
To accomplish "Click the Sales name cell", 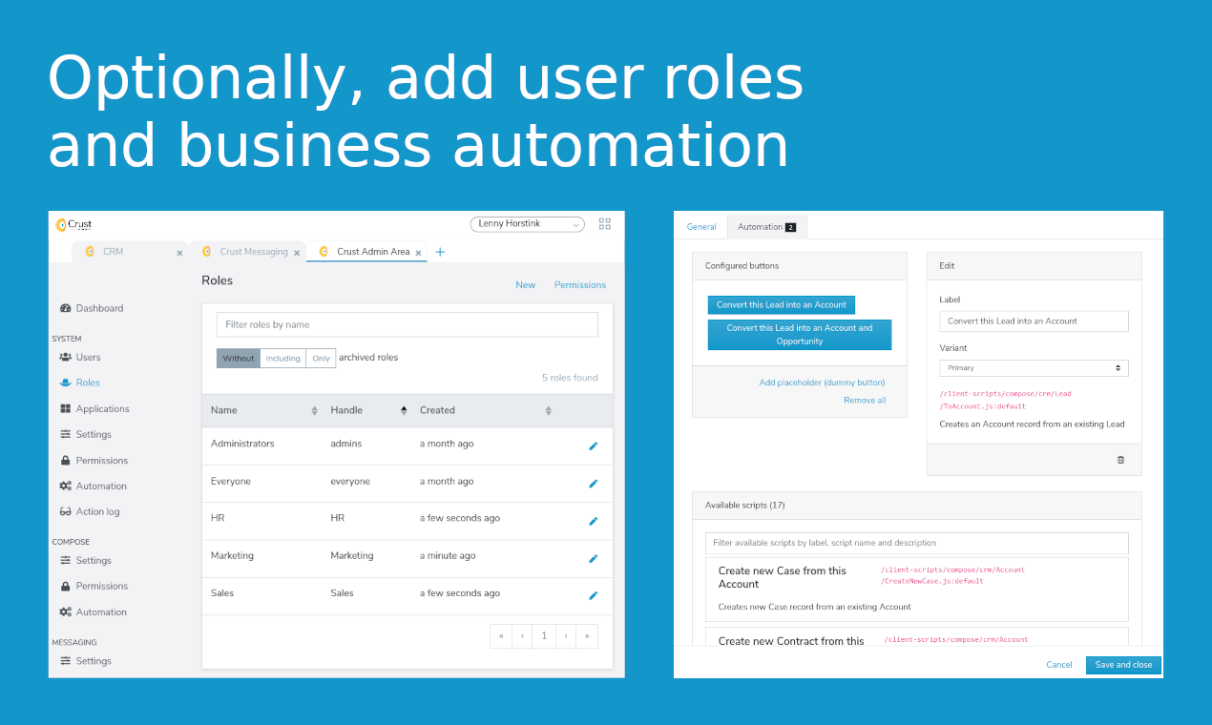I will coord(222,593).
